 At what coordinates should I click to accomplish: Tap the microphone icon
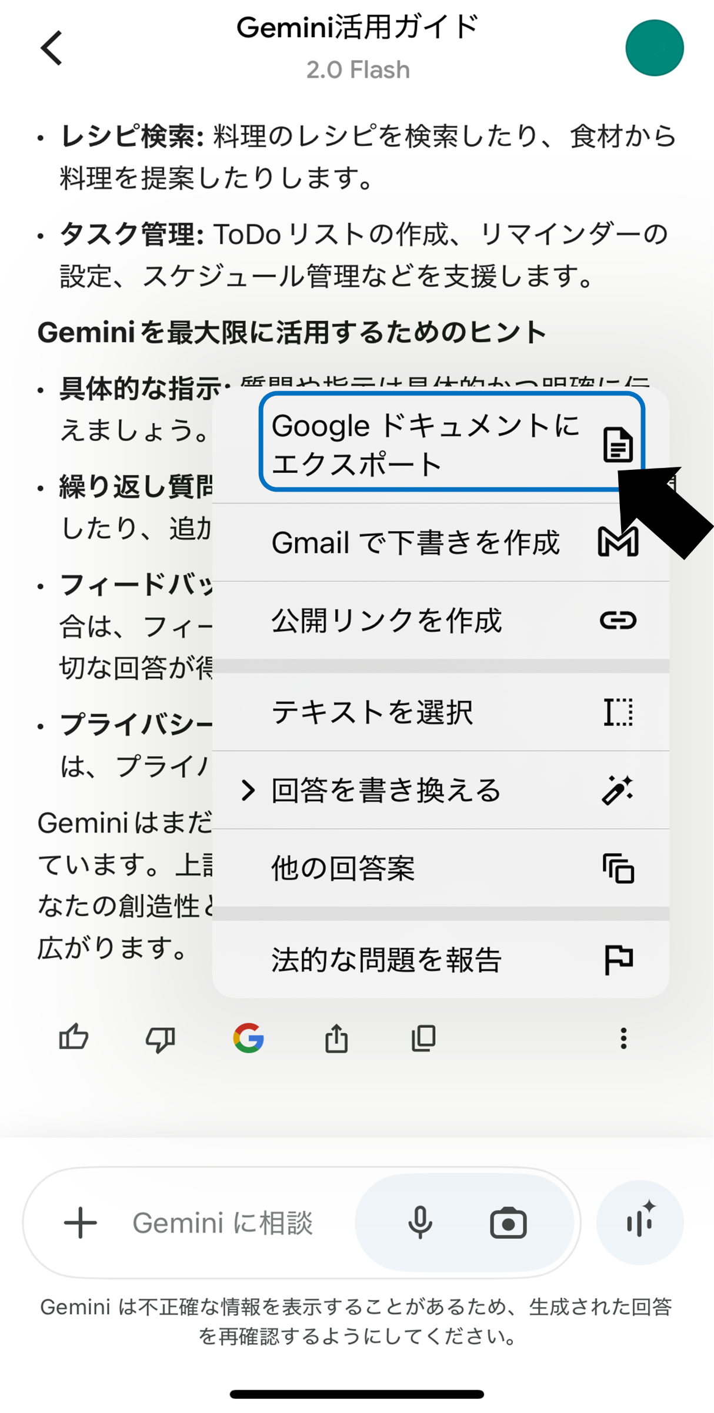pyautogui.click(x=420, y=1223)
